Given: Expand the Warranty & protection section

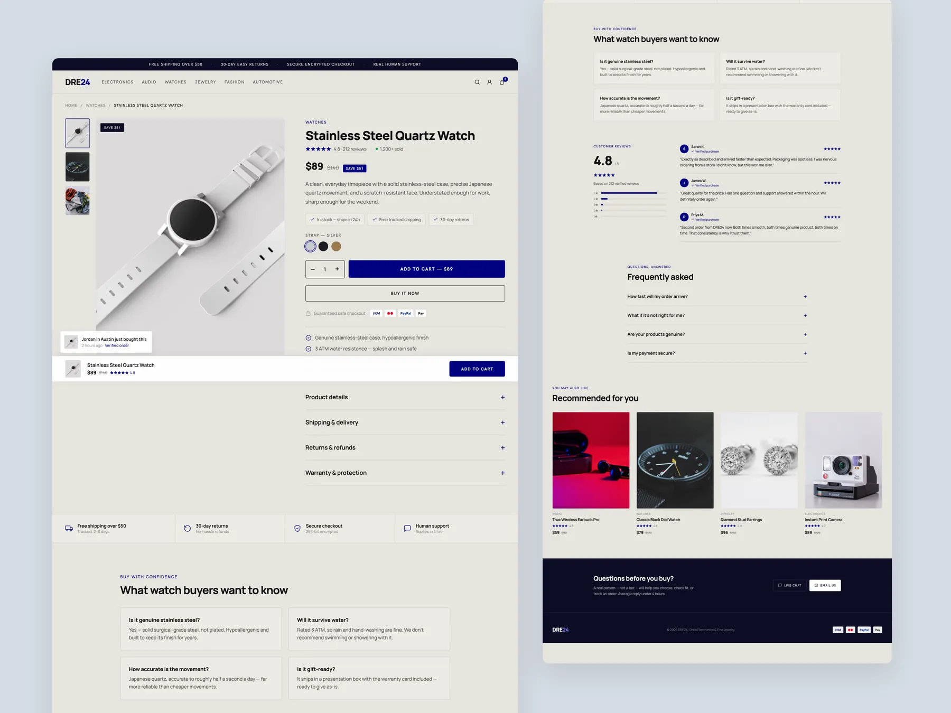Looking at the screenshot, I should 405,473.
